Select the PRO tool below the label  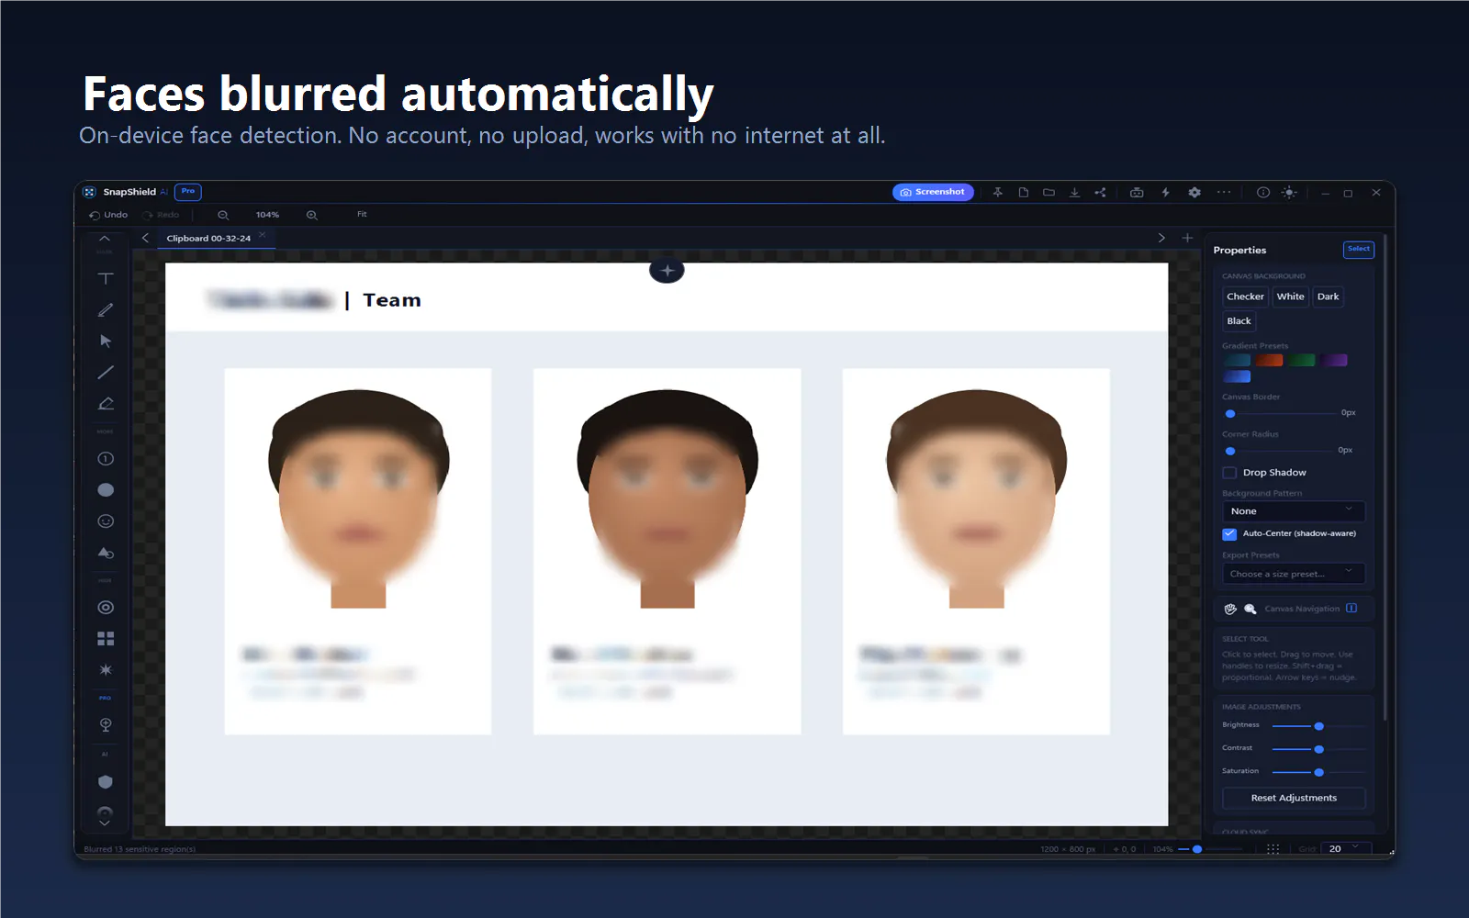(x=106, y=725)
